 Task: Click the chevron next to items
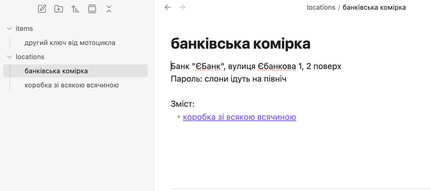[x=9, y=28]
